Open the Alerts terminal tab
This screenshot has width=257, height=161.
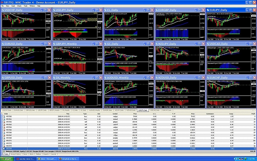tap(31, 154)
